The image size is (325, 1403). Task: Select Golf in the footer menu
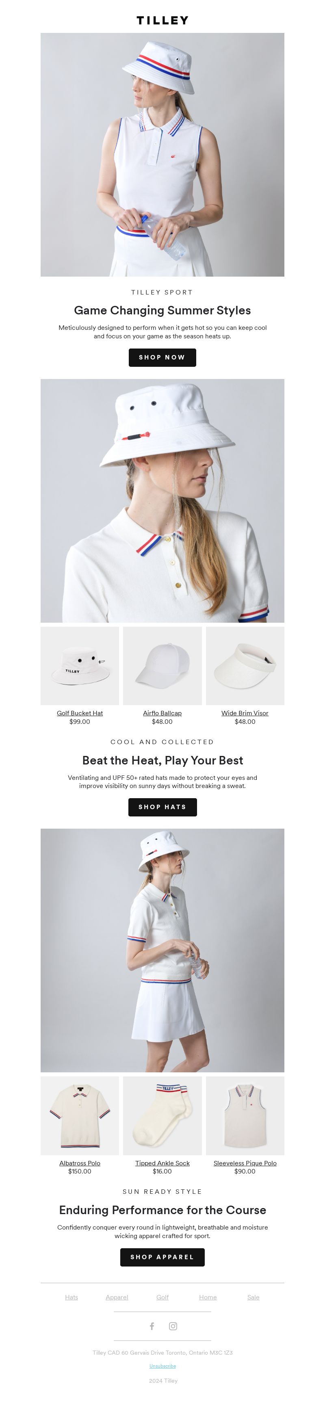(x=162, y=1297)
